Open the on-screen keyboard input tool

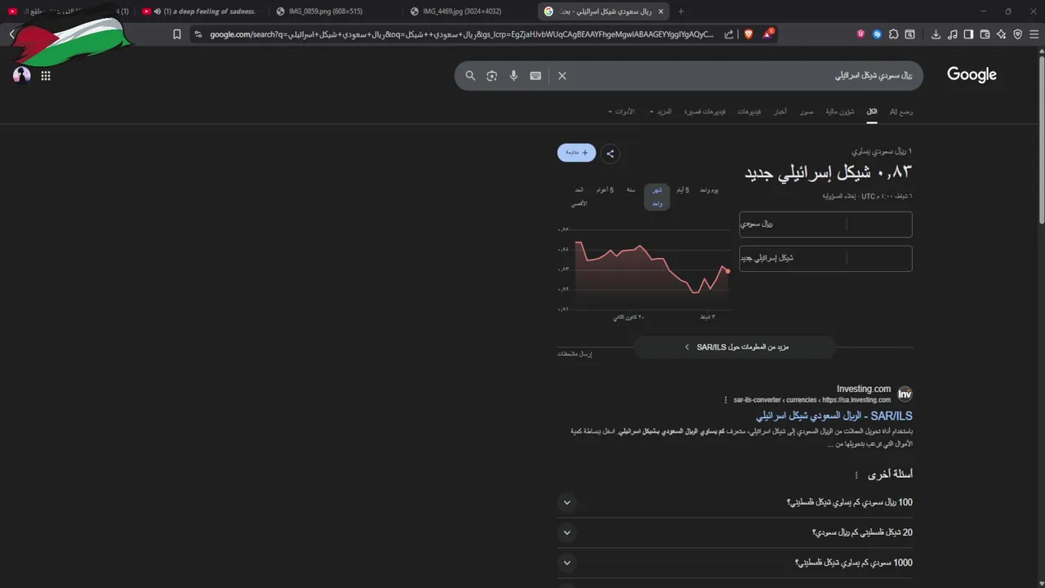(536, 75)
